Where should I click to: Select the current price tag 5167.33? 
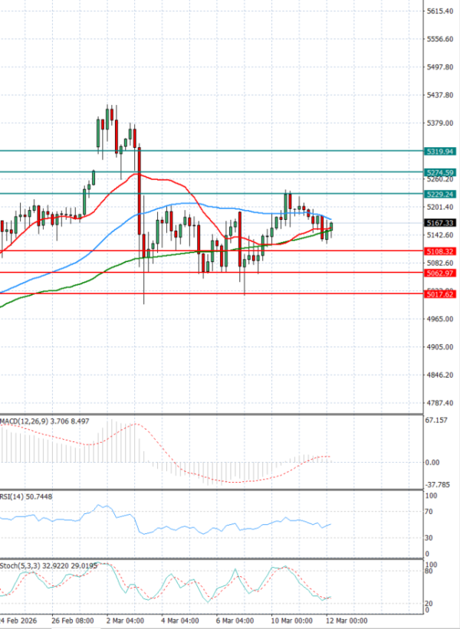(439, 223)
